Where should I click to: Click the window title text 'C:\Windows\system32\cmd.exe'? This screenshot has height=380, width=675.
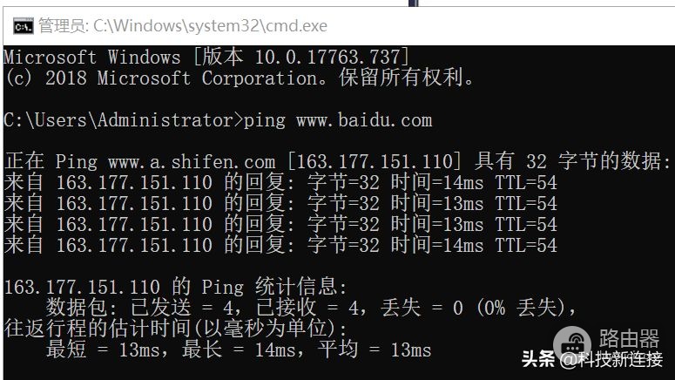pyautogui.click(x=210, y=26)
